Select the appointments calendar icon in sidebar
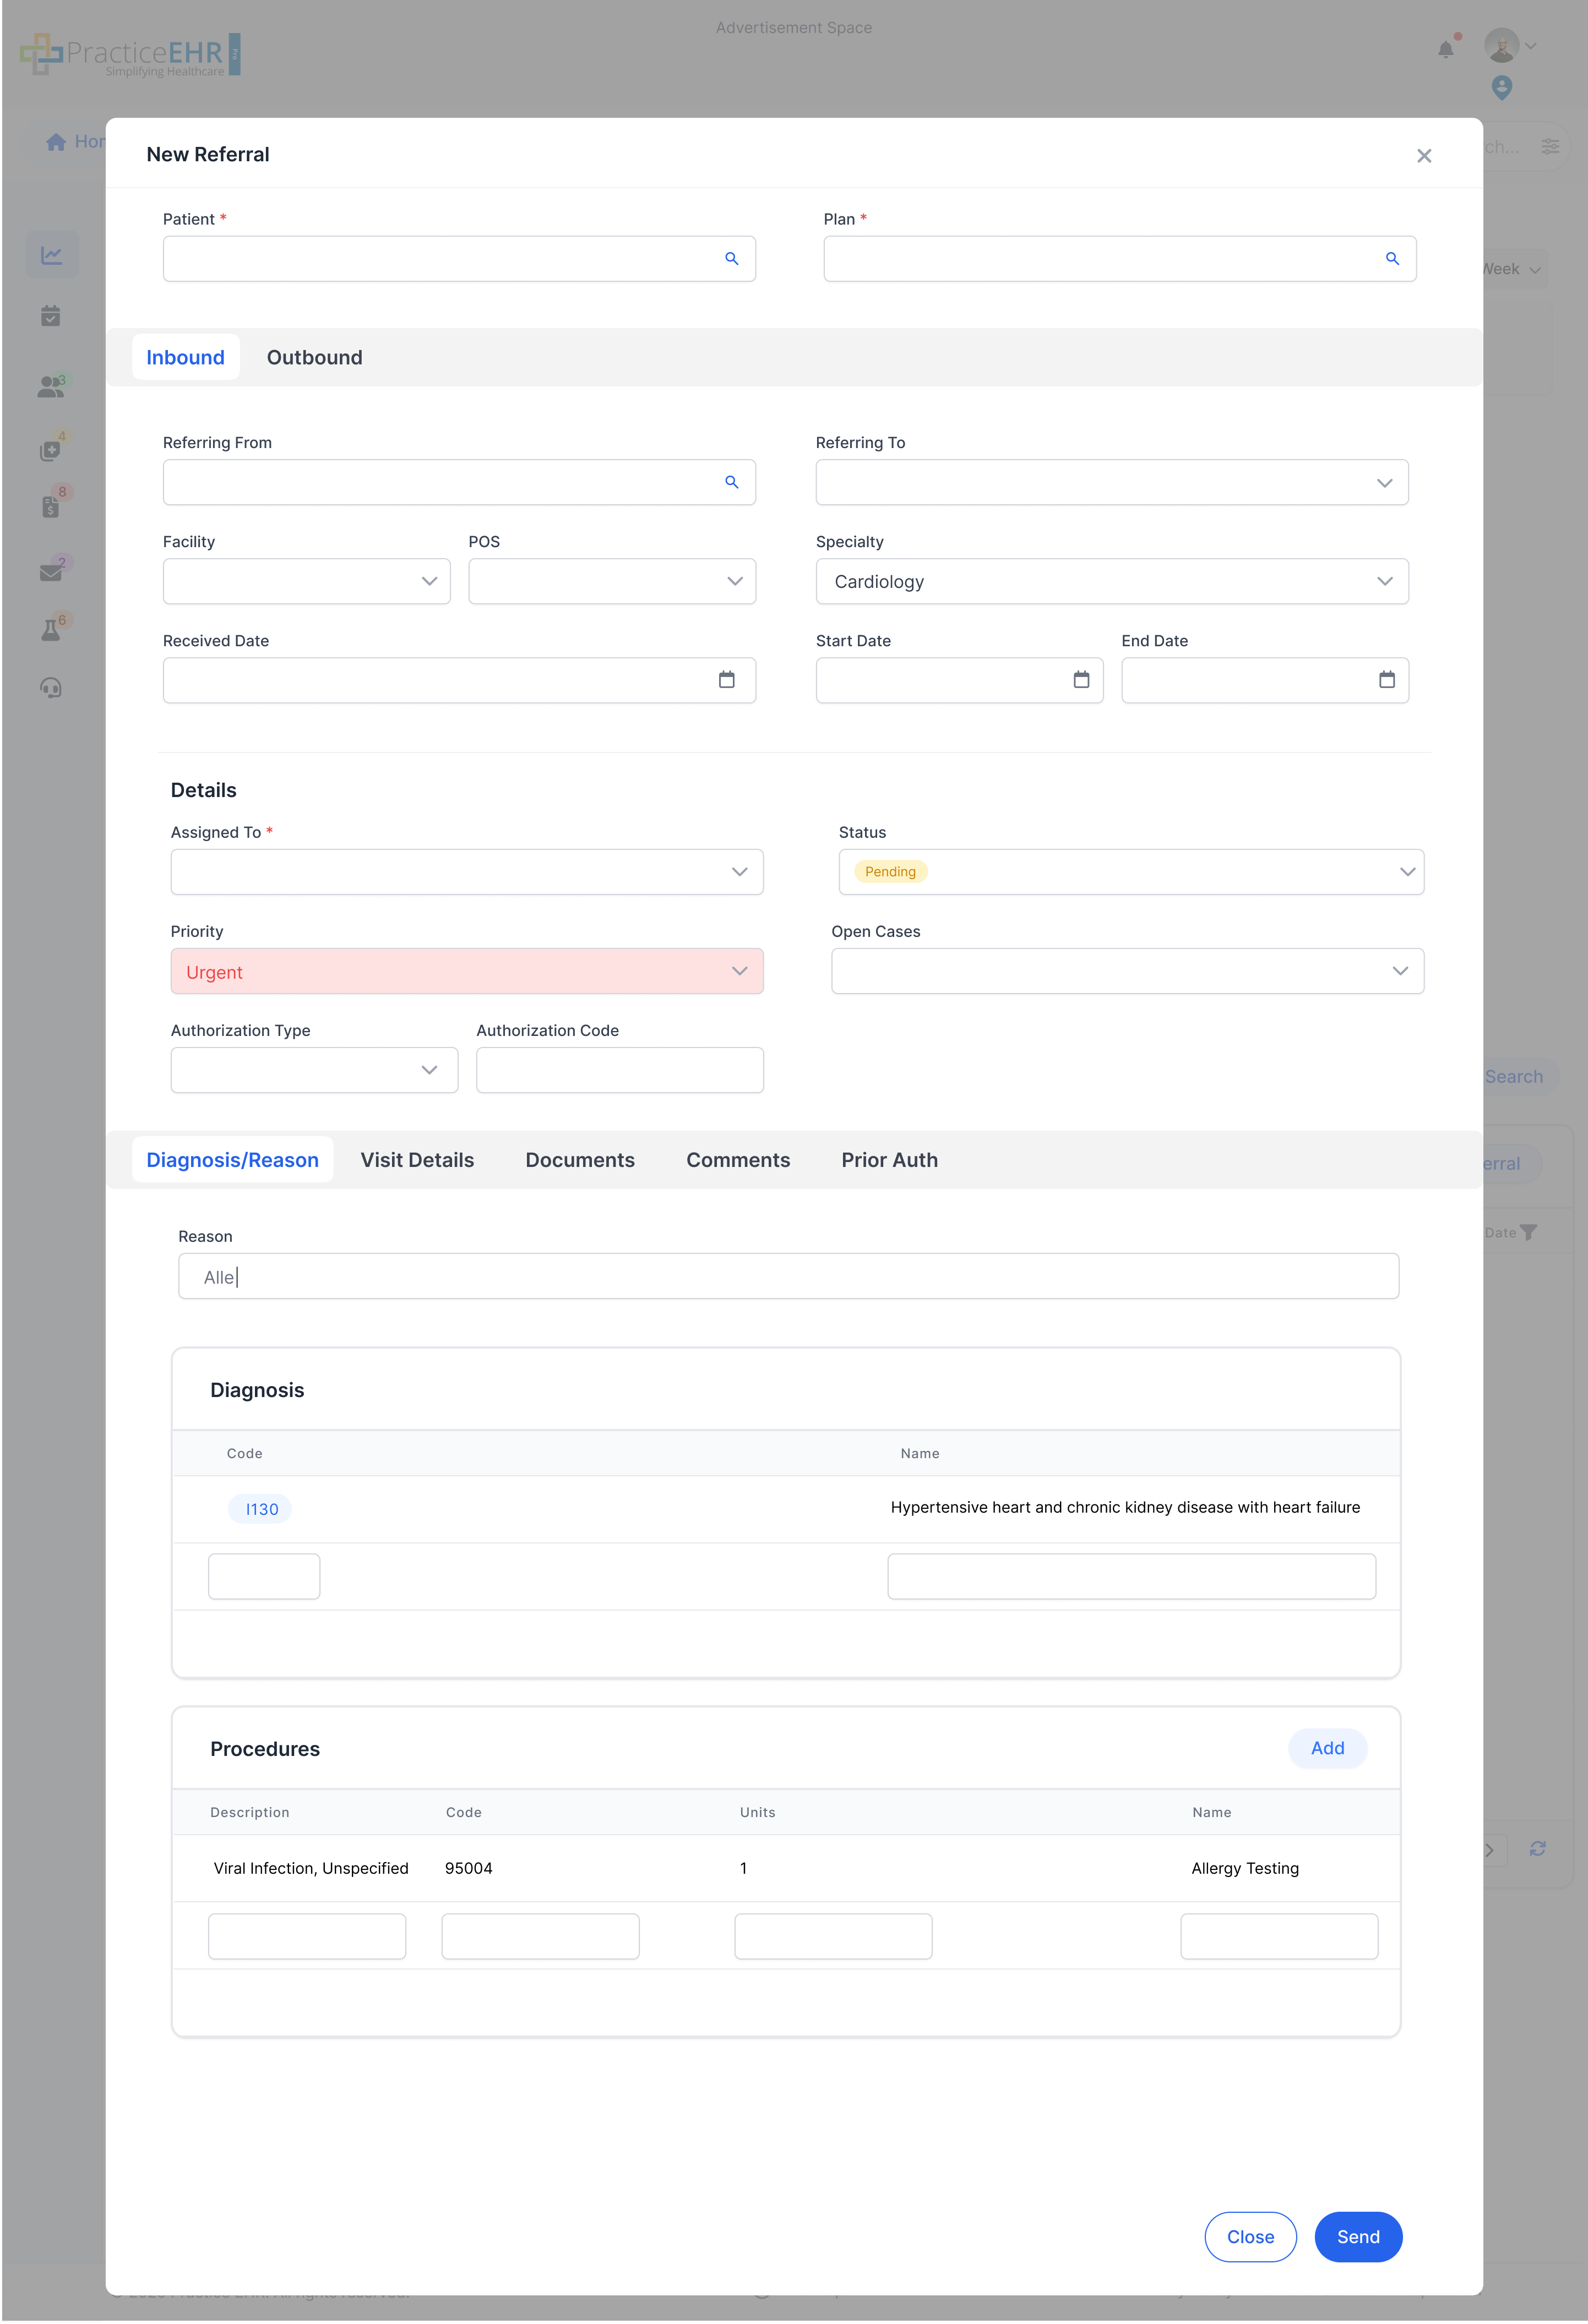The image size is (1588, 2324). coord(51,316)
